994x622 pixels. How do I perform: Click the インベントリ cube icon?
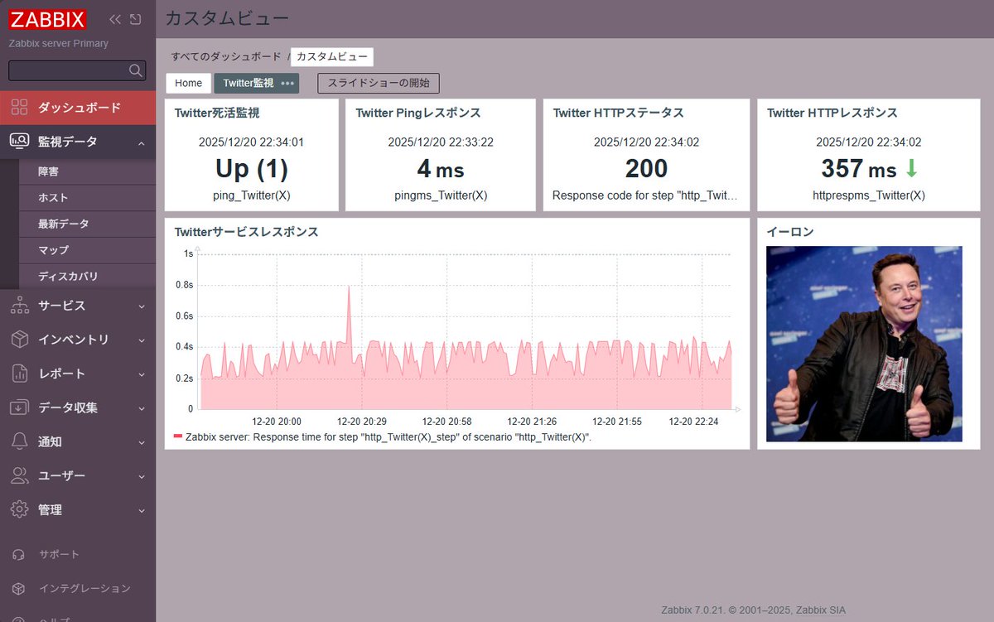19,340
